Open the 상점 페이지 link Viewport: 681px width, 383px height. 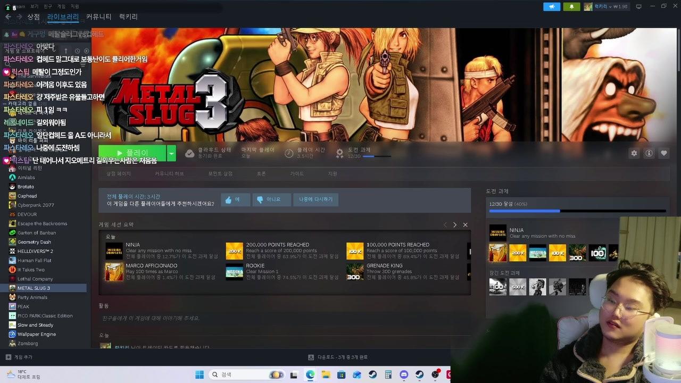(118, 174)
